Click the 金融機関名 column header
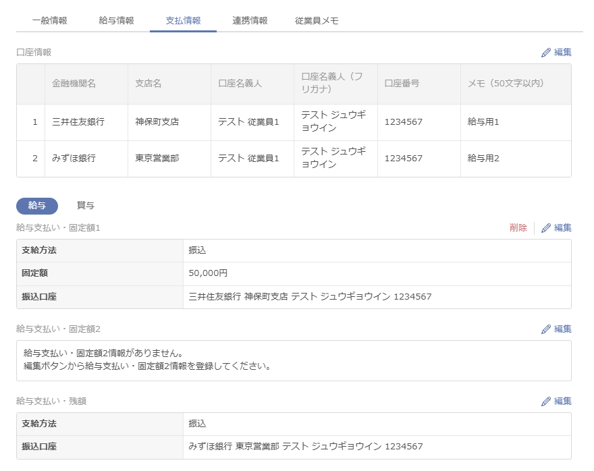Image resolution: width=594 pixels, height=471 pixels. (x=74, y=84)
